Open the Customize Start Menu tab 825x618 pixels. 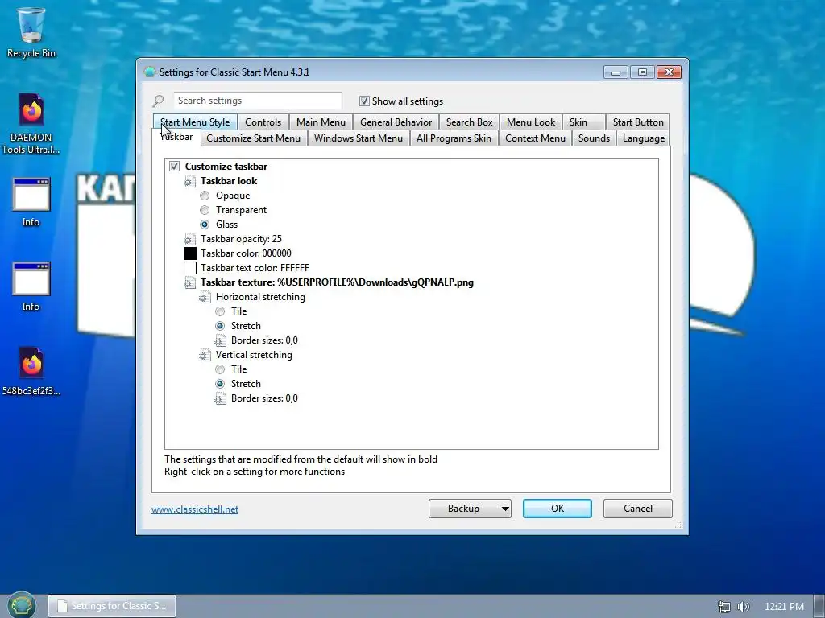[254, 138]
